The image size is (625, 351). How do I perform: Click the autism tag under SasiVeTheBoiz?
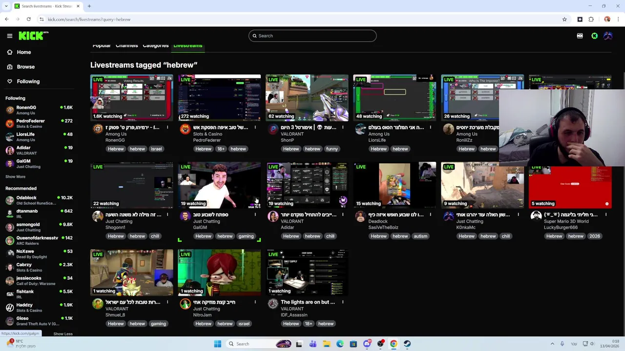420,236
